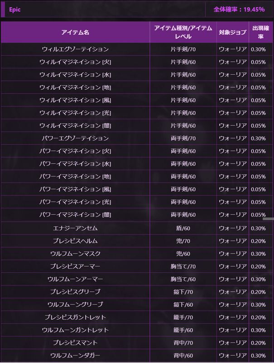Select the アイテム種別/アイテムレベル column header
This screenshot has height=363, width=274.
click(x=183, y=32)
